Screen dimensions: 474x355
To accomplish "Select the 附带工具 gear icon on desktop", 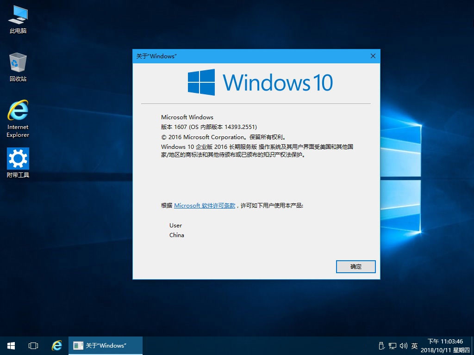I will point(18,163).
